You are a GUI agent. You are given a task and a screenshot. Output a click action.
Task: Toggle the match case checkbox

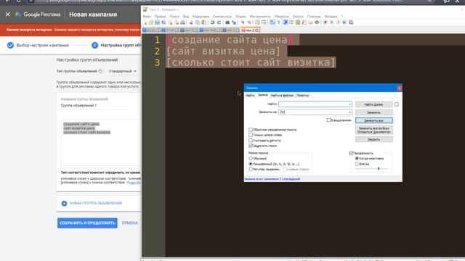(251, 140)
